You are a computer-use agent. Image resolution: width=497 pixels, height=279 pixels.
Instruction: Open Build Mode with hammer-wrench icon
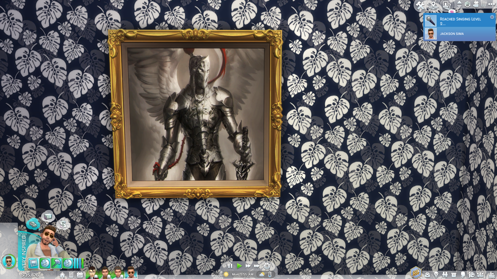420,5
